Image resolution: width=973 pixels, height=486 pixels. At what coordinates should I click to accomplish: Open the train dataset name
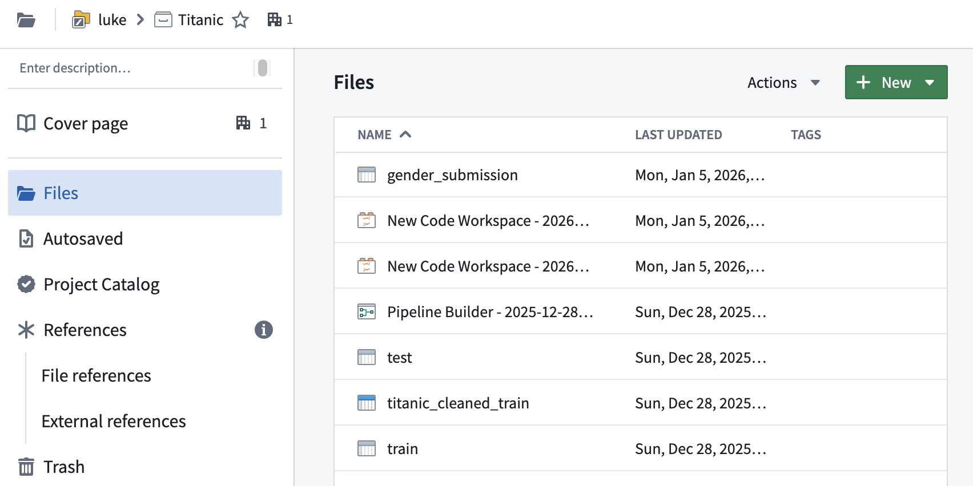point(403,449)
